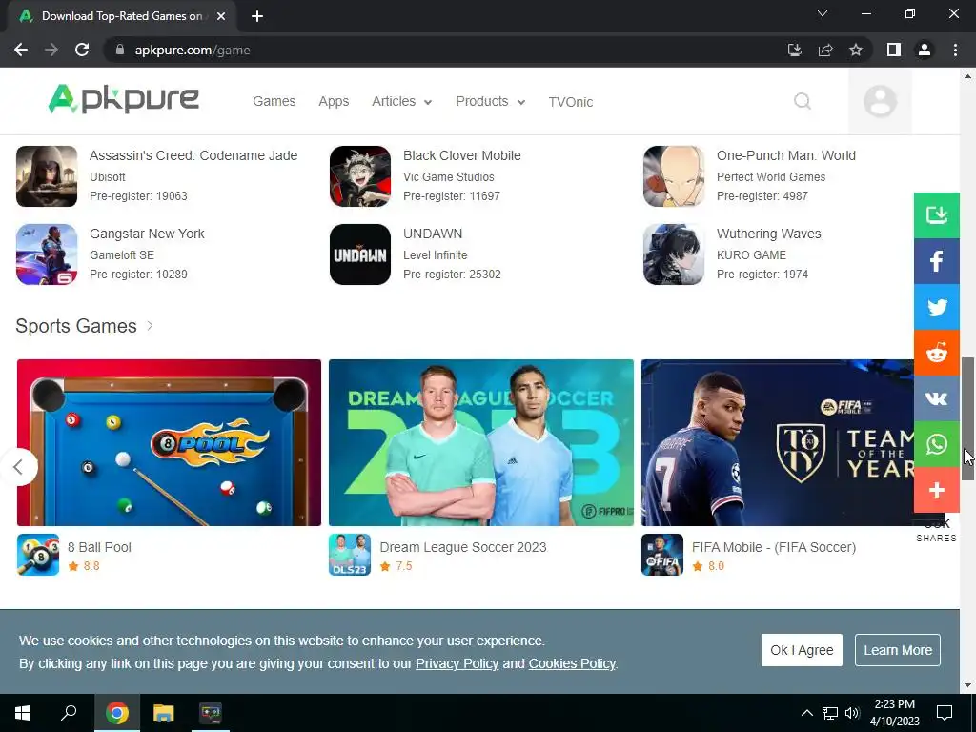Open Gangstar New York app icon
The height and width of the screenshot is (732, 976).
pos(47,254)
